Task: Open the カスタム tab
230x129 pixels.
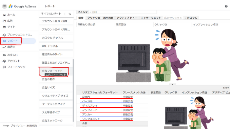Action: [191, 18]
